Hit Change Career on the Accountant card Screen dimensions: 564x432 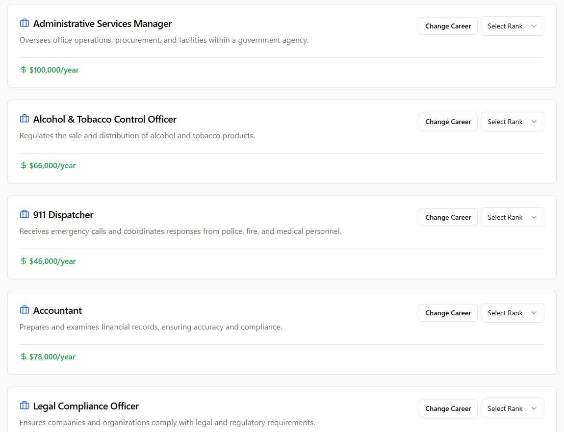tap(448, 313)
